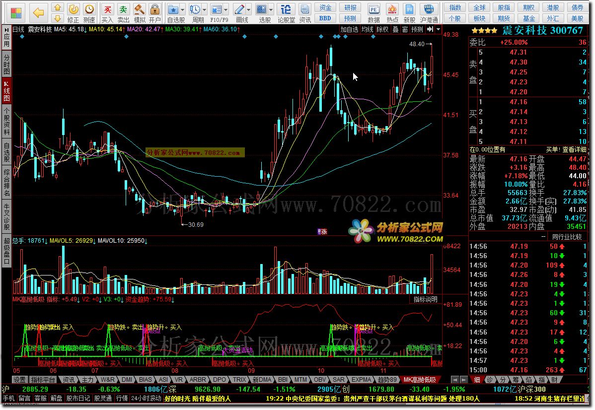Image resolution: width=595 pixels, height=410 pixels.
Task: Open the chart options dropdown triangle
Action: [x=438, y=29]
